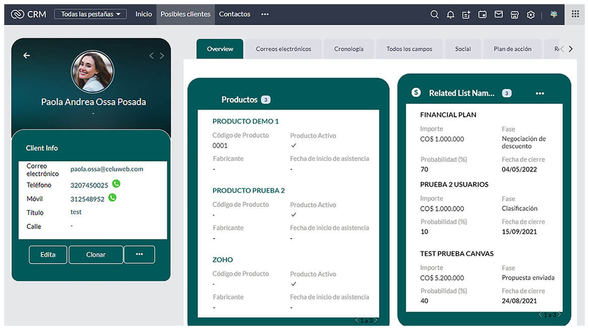Click the Clonar button

[x=96, y=255]
